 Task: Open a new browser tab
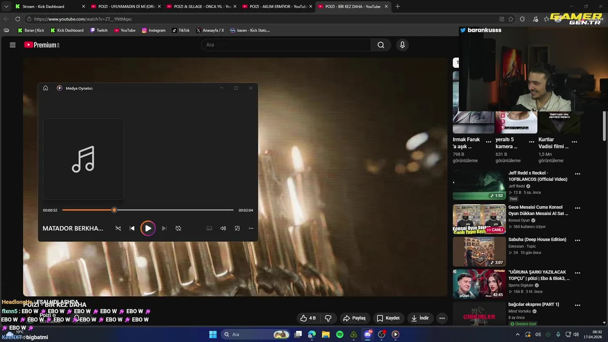pyautogui.click(x=398, y=7)
